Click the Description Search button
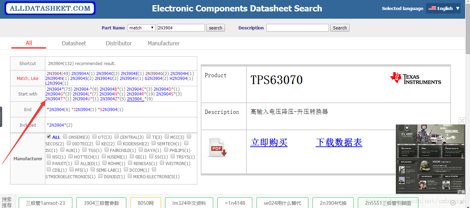Screen dimensions: 470x208 point(340,28)
